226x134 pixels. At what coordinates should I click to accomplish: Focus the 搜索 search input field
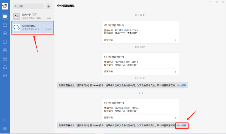pos(29,6)
